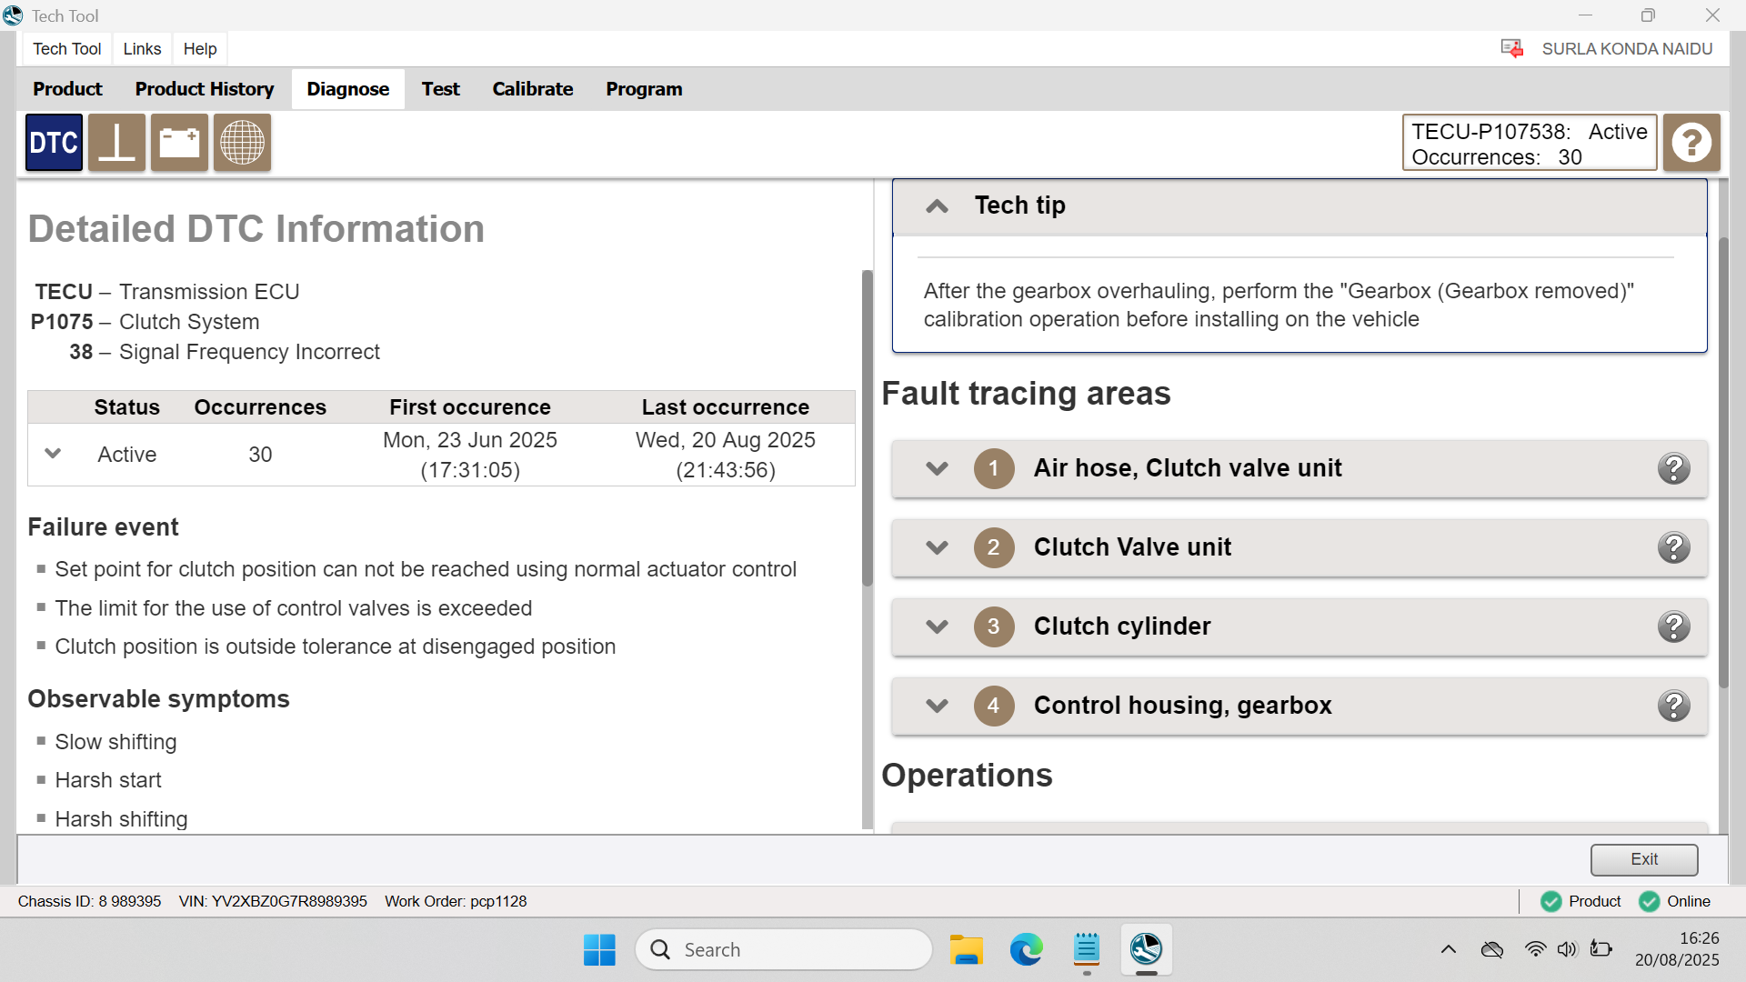Select the ground-symbol toolbar icon beside DTC
1746x982 pixels.
116,143
